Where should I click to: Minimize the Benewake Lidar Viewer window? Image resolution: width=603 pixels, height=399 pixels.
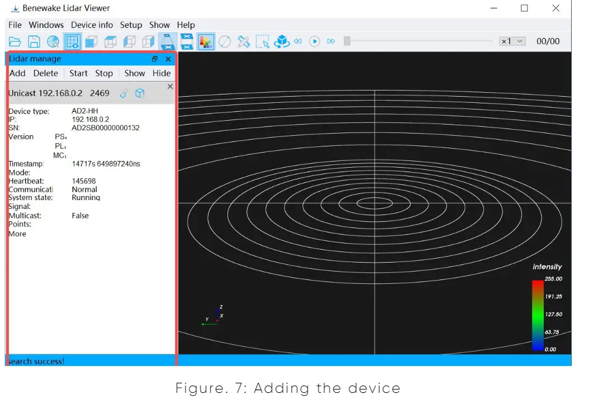(494, 8)
